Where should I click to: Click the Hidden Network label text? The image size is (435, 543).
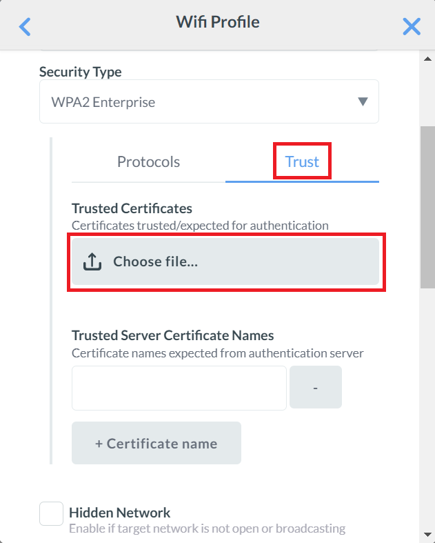pos(120,513)
